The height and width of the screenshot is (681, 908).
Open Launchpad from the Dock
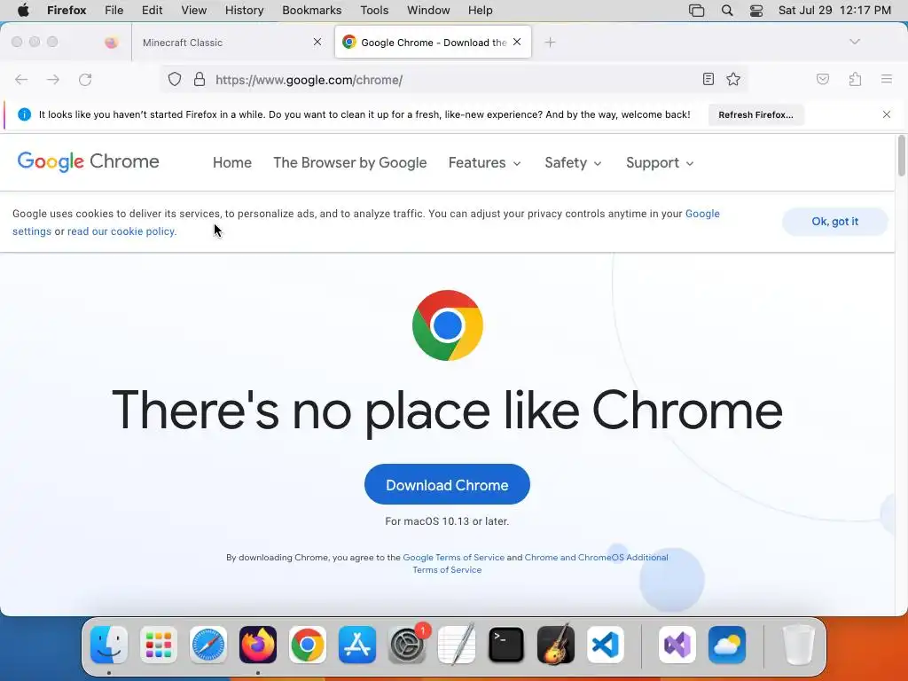click(x=159, y=645)
